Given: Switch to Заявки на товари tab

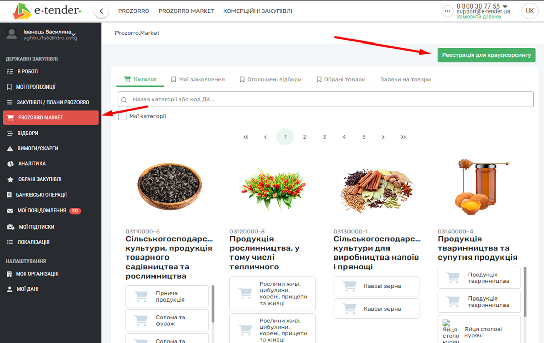Looking at the screenshot, I should 406,80.
